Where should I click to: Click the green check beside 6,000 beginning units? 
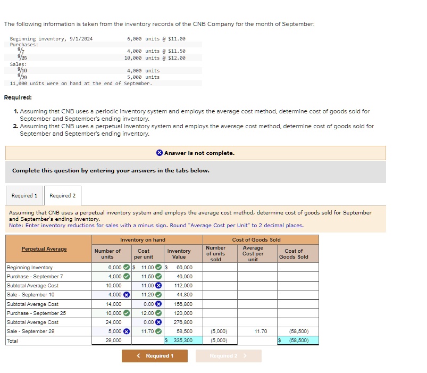pos(127,267)
